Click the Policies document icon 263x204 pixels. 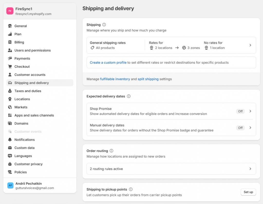click(x=10, y=172)
